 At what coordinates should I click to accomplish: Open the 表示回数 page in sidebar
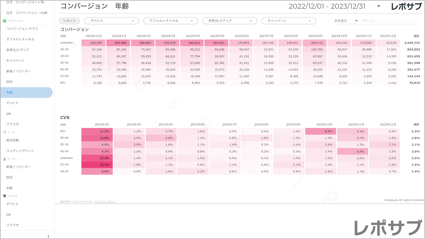12,140
